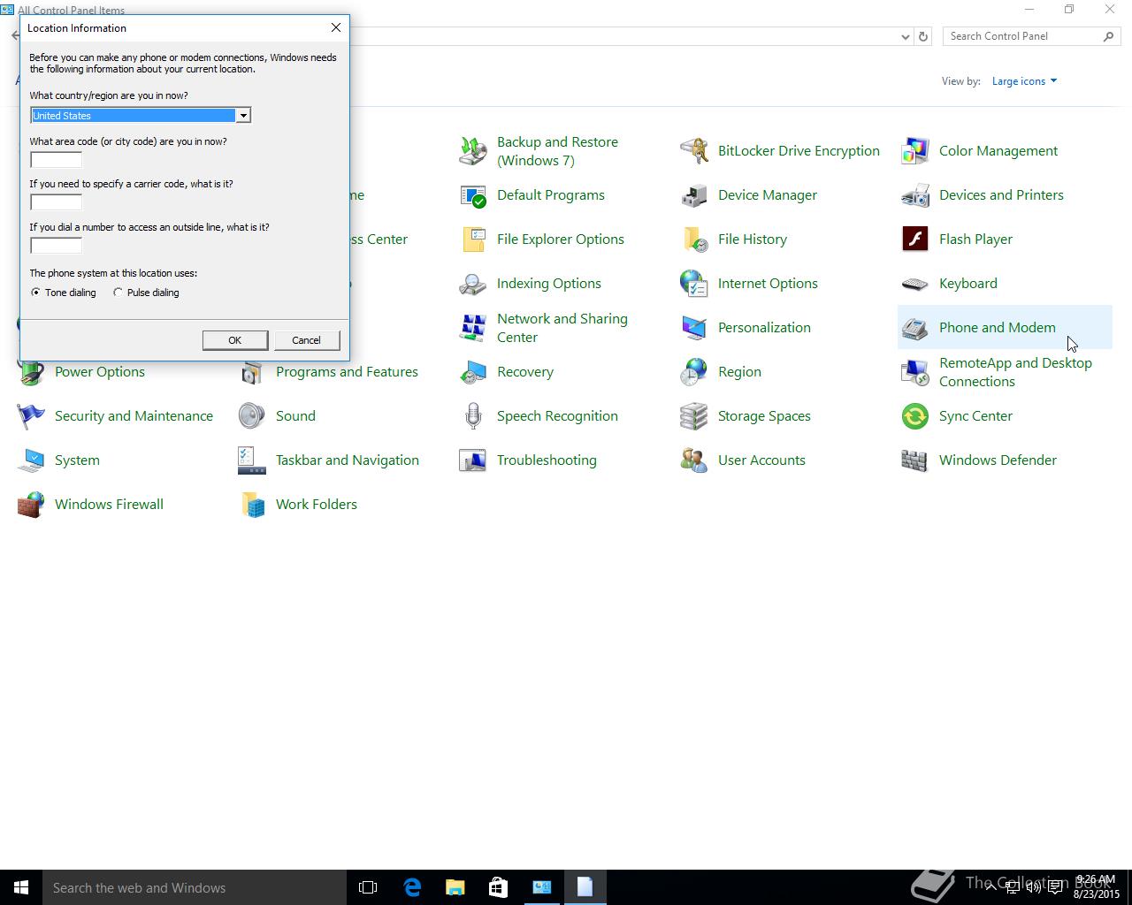The width and height of the screenshot is (1132, 905).
Task: Open the country/region combo box
Action: point(141,116)
